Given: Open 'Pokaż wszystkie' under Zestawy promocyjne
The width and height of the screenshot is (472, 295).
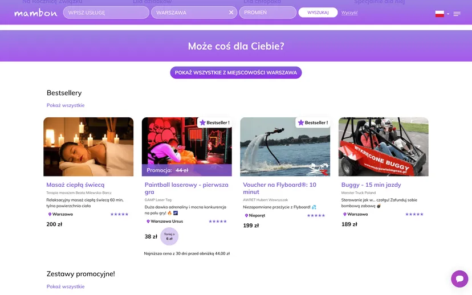Looking at the screenshot, I should coord(66,286).
